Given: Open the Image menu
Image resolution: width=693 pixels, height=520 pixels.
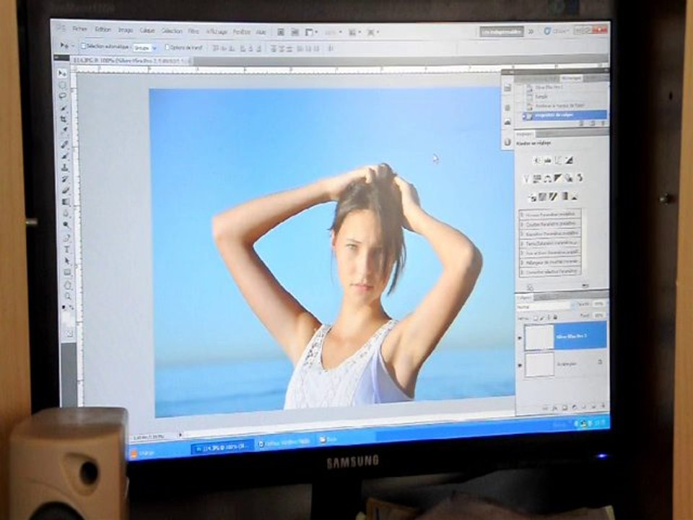Looking at the screenshot, I should click(125, 30).
